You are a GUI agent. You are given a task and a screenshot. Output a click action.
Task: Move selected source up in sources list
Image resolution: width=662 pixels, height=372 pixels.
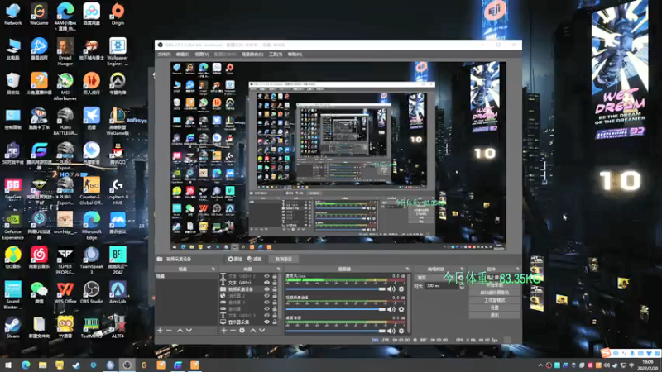(x=252, y=330)
